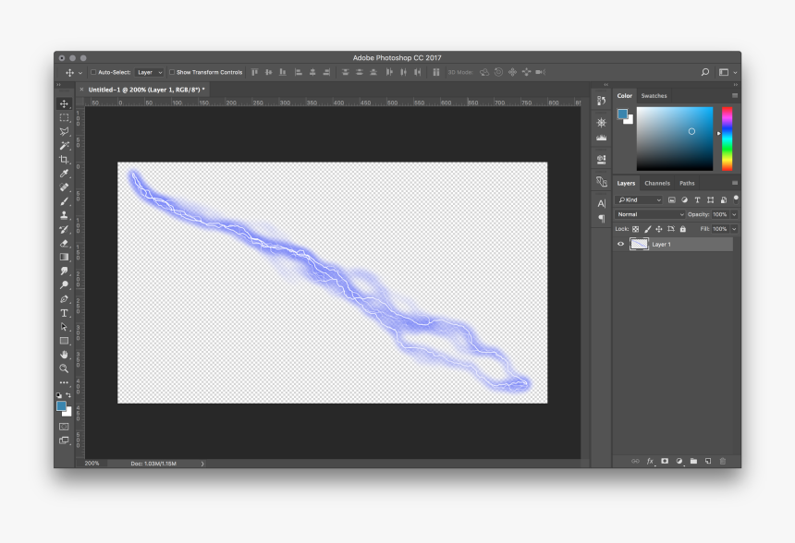Select the Move tool

[x=65, y=103]
